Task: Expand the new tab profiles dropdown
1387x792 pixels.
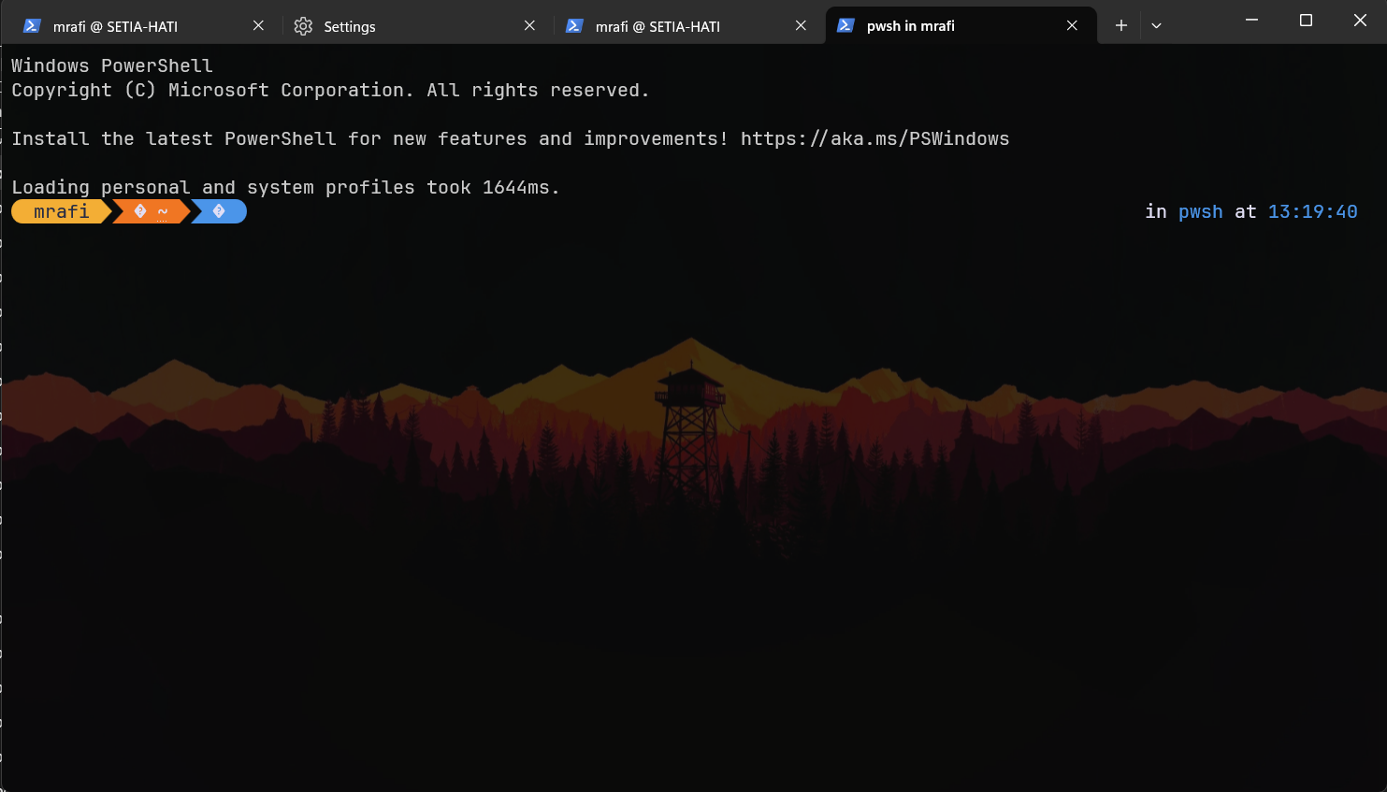Action: coord(1156,26)
